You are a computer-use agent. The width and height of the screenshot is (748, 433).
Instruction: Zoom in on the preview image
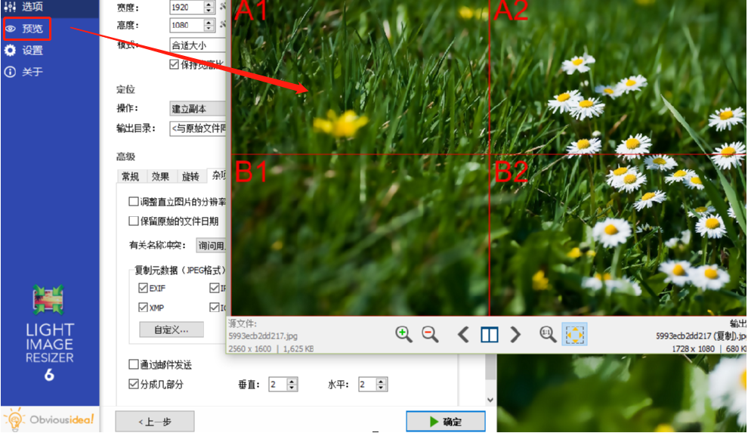[x=403, y=334]
